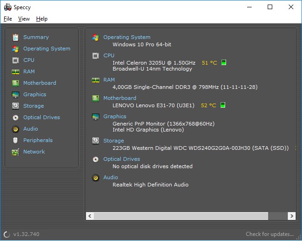Image resolution: width=302 pixels, height=241 pixels.
Task: Click the Speccy app icon in title bar
Action: [x=8, y=7]
